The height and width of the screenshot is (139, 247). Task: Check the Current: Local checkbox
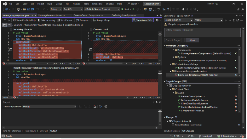91,29
